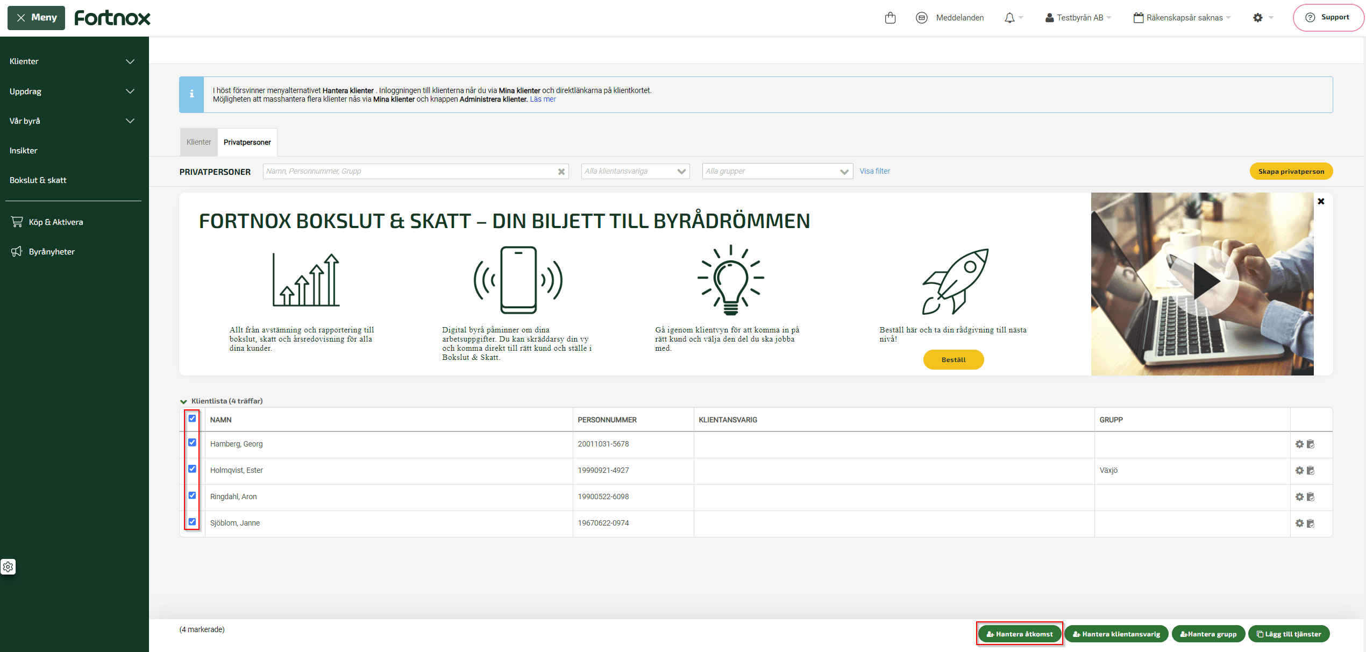The width and height of the screenshot is (1366, 652).
Task: Click the Växjö group cell
Action: click(x=1108, y=471)
